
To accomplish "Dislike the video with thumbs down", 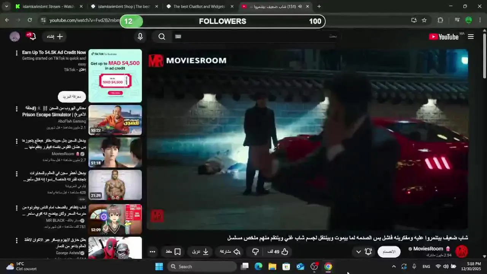I will click(x=256, y=252).
